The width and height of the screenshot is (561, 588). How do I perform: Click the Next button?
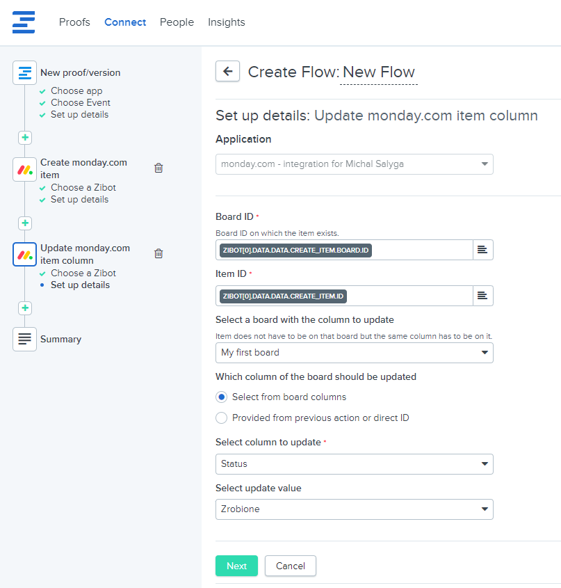coord(236,566)
